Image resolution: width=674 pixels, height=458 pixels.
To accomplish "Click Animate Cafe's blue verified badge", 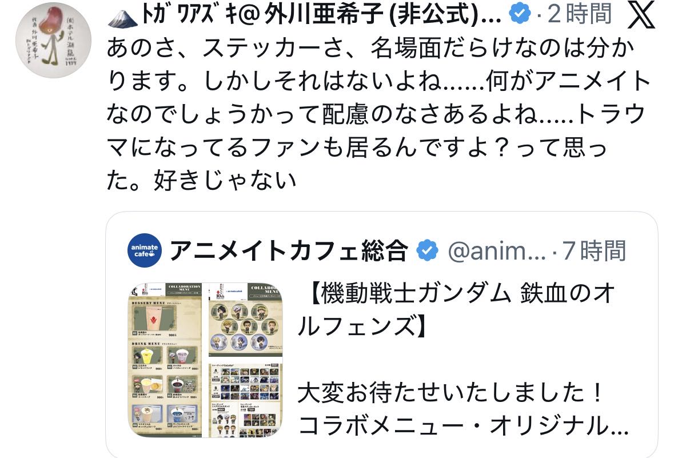I will (427, 250).
